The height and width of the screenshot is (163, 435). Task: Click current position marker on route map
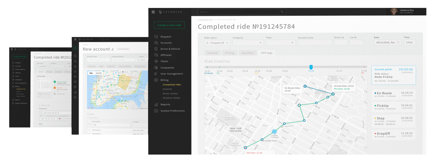pos(274,132)
